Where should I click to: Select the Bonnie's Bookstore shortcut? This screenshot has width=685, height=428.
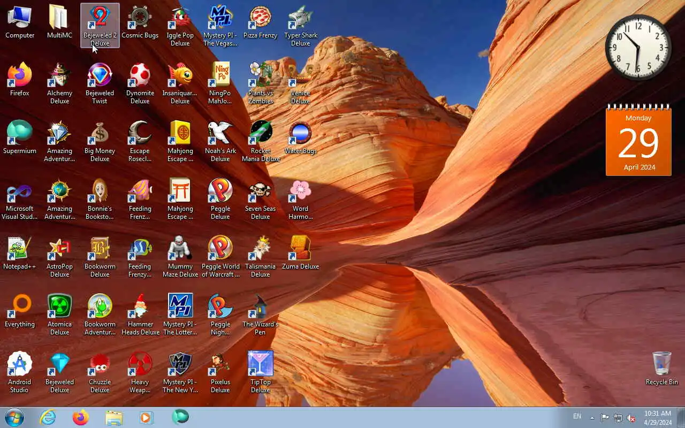tap(100, 199)
